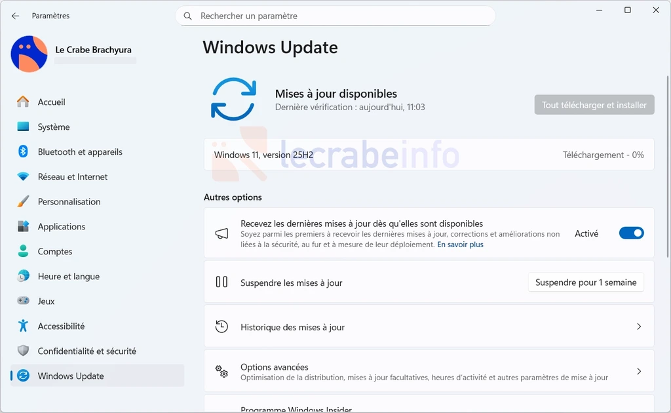Open the Comptes label in sidebar

tap(55, 252)
